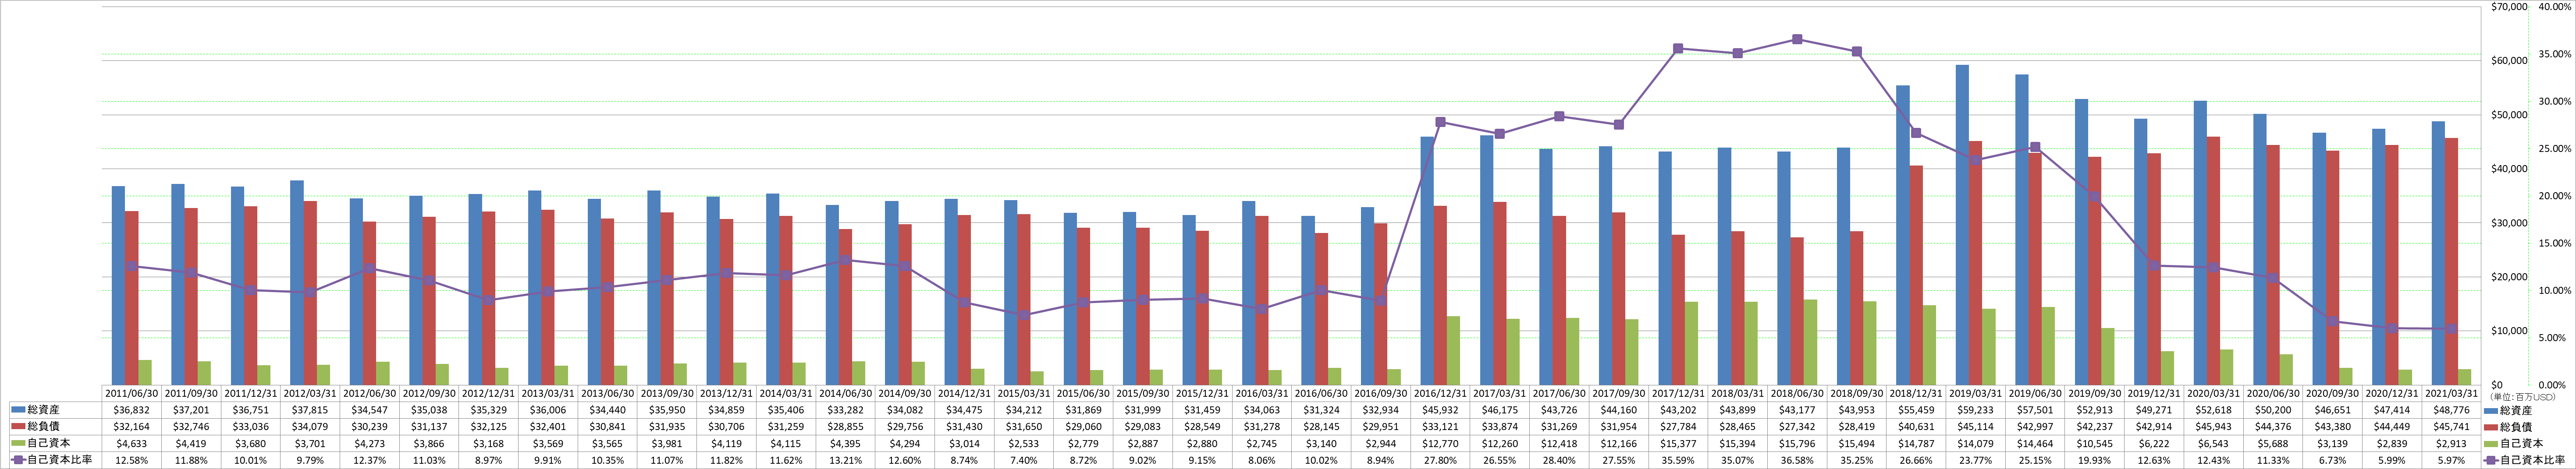Click the equity cell $6,222
The height and width of the screenshot is (469, 2576).
[x=2155, y=443]
